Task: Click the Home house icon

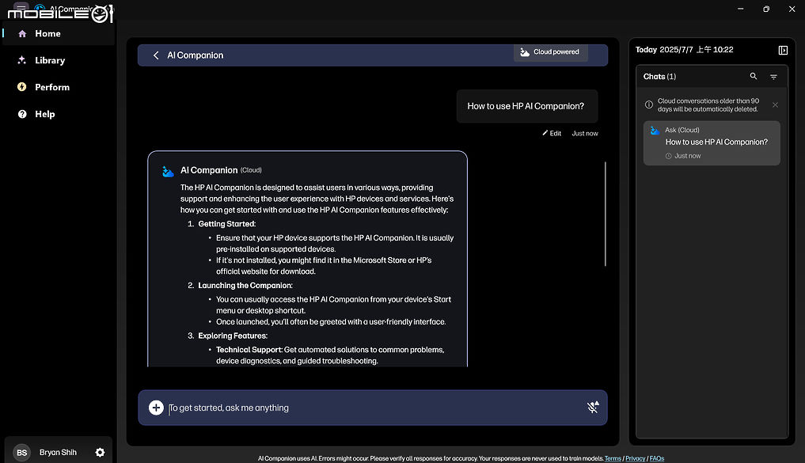Action: tap(22, 33)
